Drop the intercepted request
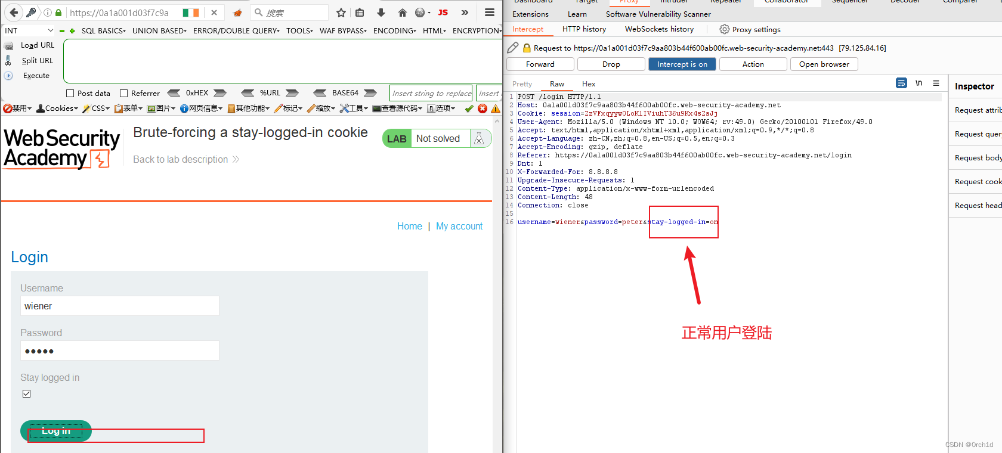This screenshot has height=453, width=1002. 611,64
